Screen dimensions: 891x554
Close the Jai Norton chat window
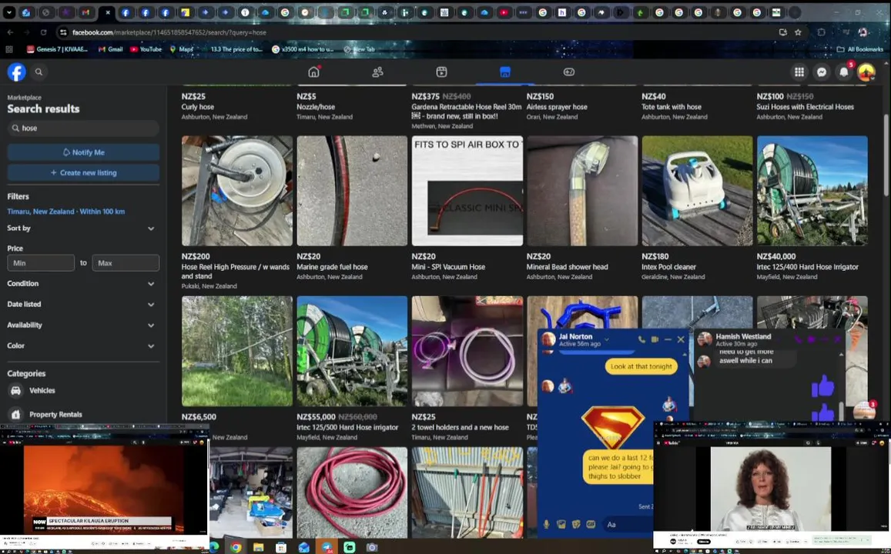click(681, 339)
